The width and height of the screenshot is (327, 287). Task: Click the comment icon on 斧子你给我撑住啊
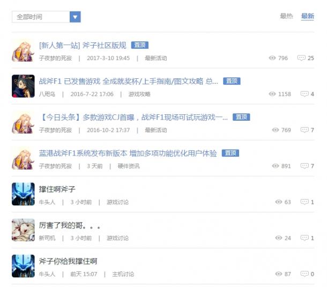click(304, 274)
